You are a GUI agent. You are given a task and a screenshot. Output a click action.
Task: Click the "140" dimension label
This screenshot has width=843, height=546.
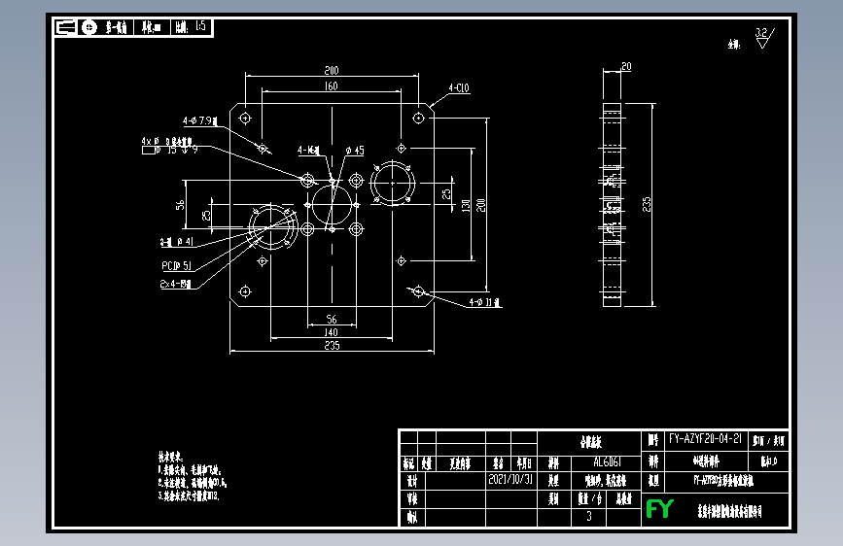[x=332, y=332]
